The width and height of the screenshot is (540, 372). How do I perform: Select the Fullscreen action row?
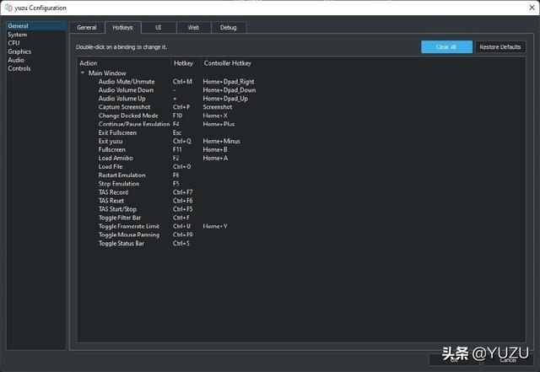[112, 149]
